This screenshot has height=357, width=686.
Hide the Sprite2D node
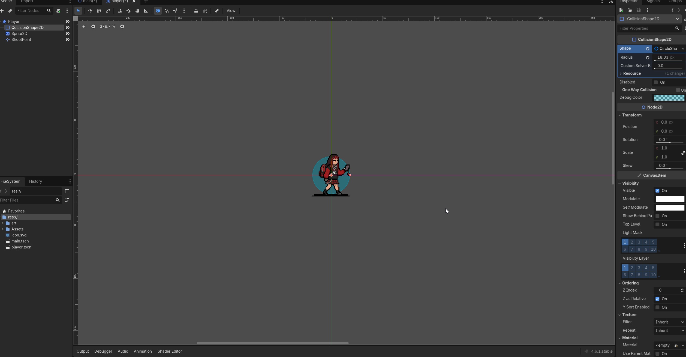[68, 34]
